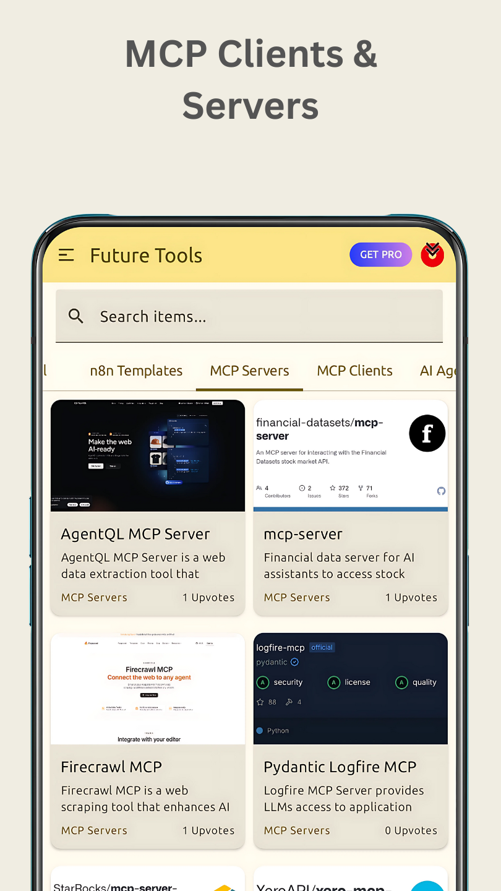Screen dimensions: 501x891
Task: Tap MCP Servers tag on mcp-server card
Action: pos(297,597)
